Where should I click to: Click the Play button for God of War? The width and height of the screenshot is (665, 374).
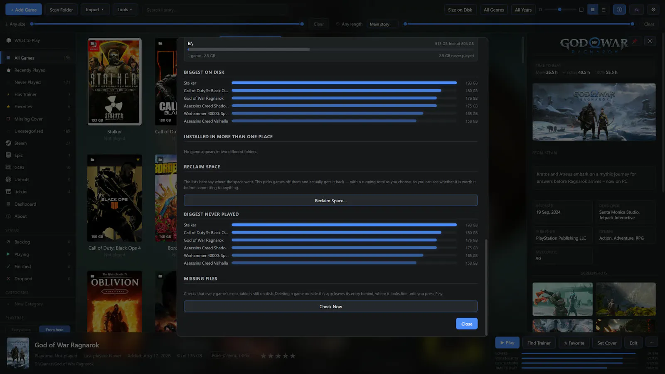click(x=507, y=342)
